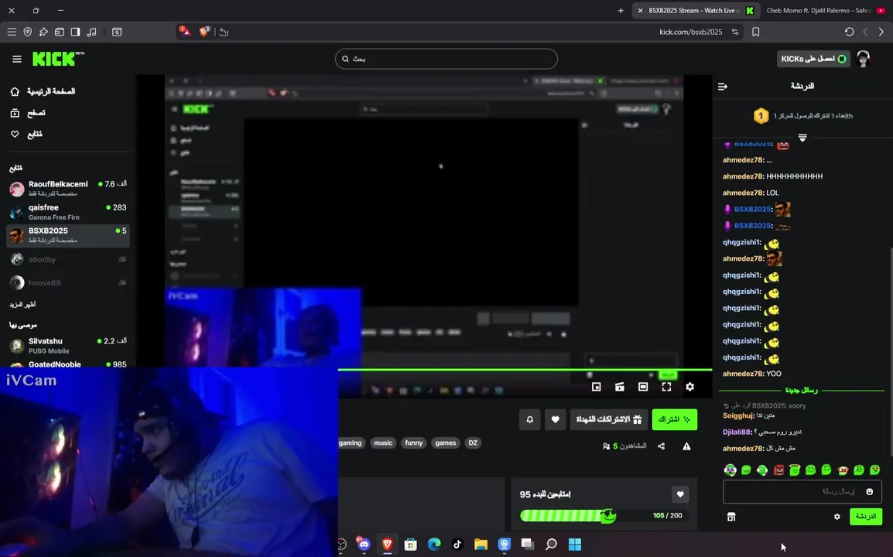Collapse the chat panel with the arrow icon
The height and width of the screenshot is (557, 893).
click(x=723, y=87)
